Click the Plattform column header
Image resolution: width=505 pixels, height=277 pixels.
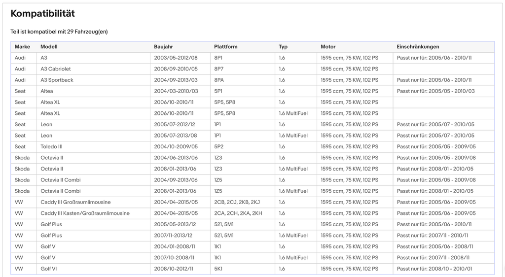(x=226, y=47)
